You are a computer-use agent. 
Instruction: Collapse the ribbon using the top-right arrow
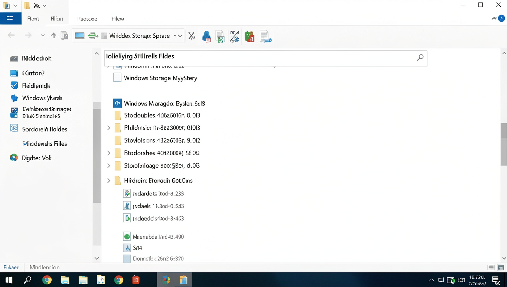pyautogui.click(x=494, y=18)
